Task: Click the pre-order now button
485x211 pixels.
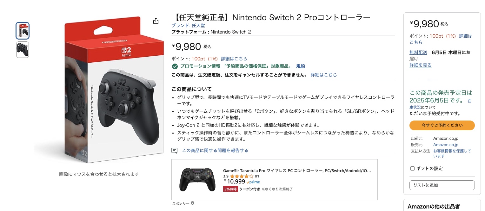Action: click(x=442, y=125)
